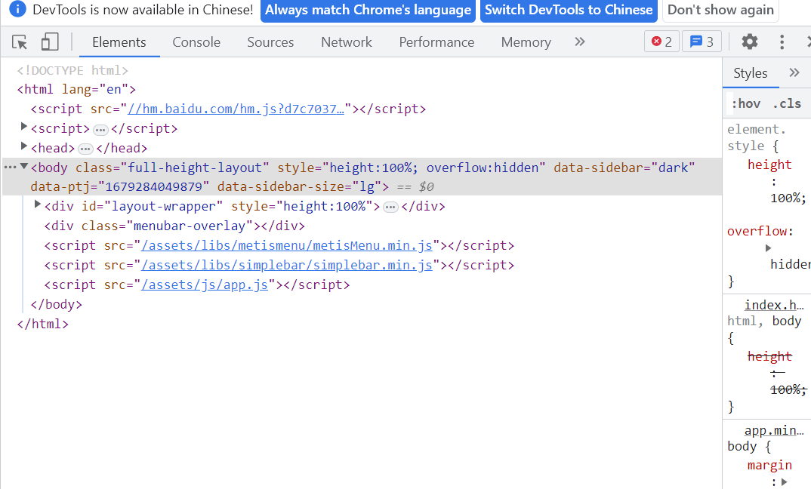Toggle :hov element state panel
Viewport: 811px width, 489px height.
pos(745,104)
